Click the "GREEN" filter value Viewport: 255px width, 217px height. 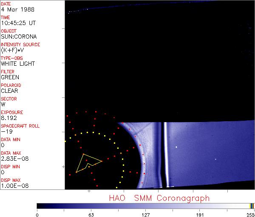point(10,77)
